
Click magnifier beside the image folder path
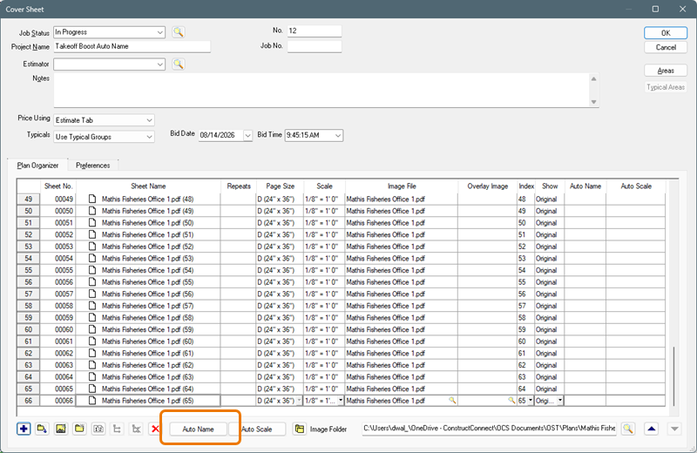[x=628, y=429]
